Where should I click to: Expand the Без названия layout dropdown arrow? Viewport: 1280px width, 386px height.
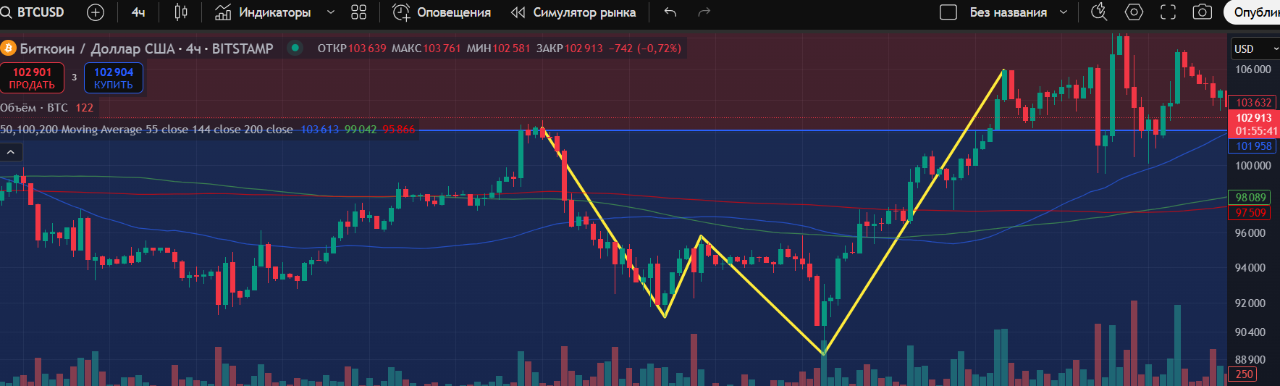(x=1064, y=12)
